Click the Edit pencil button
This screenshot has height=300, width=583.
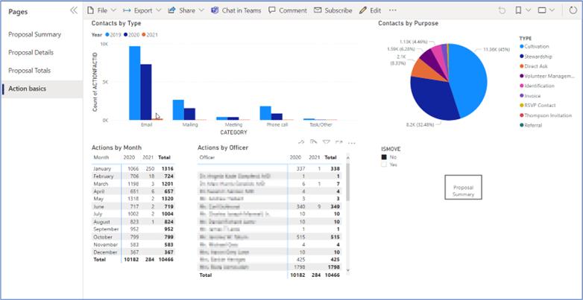tap(370, 10)
